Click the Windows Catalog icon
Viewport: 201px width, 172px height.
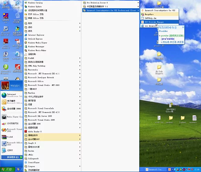coord(26,2)
